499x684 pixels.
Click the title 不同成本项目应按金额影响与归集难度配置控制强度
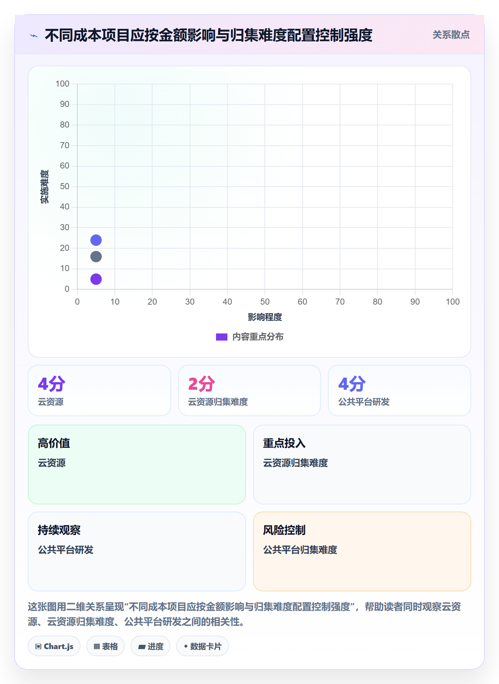209,36
